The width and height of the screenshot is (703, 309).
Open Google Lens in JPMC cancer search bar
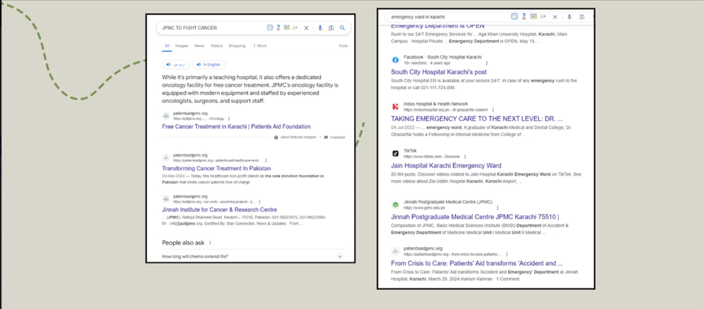pyautogui.click(x=332, y=27)
